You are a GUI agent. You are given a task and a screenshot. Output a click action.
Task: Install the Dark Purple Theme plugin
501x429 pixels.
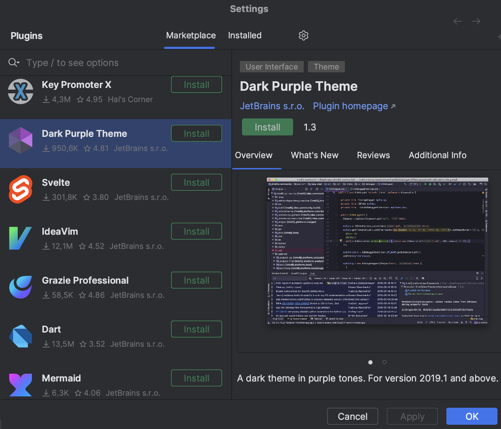(x=267, y=127)
